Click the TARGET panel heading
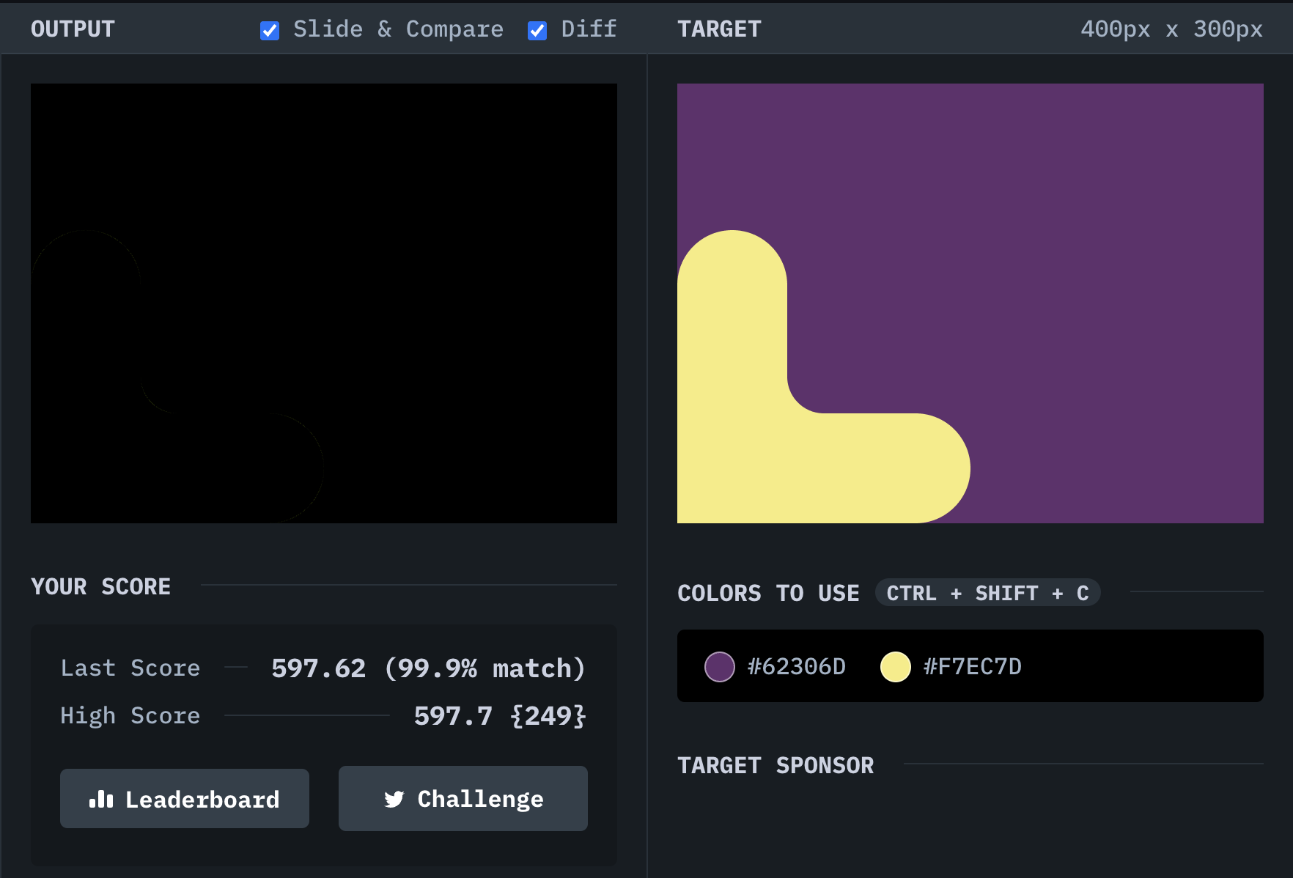 pyautogui.click(x=719, y=29)
